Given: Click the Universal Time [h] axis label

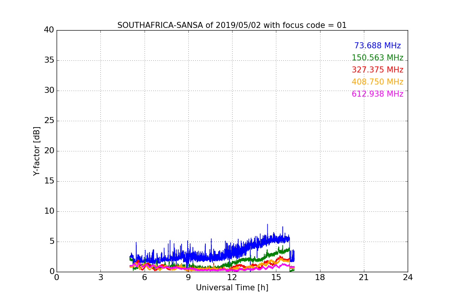Looking at the screenshot, I should coord(232,288).
